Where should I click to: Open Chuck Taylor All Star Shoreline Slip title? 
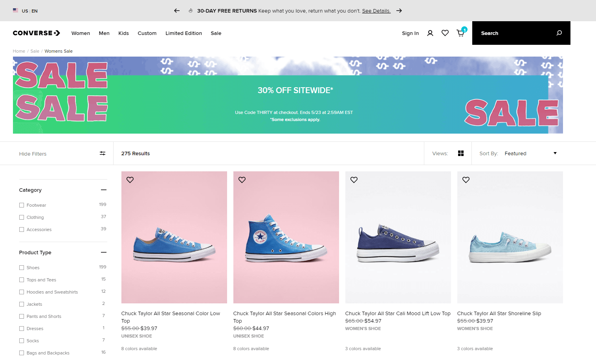(x=499, y=314)
